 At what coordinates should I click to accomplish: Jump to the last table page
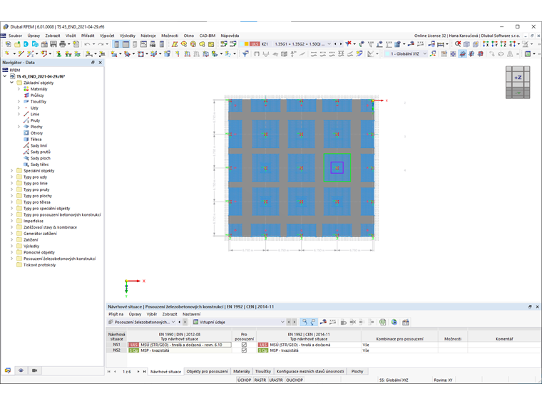pos(144,372)
